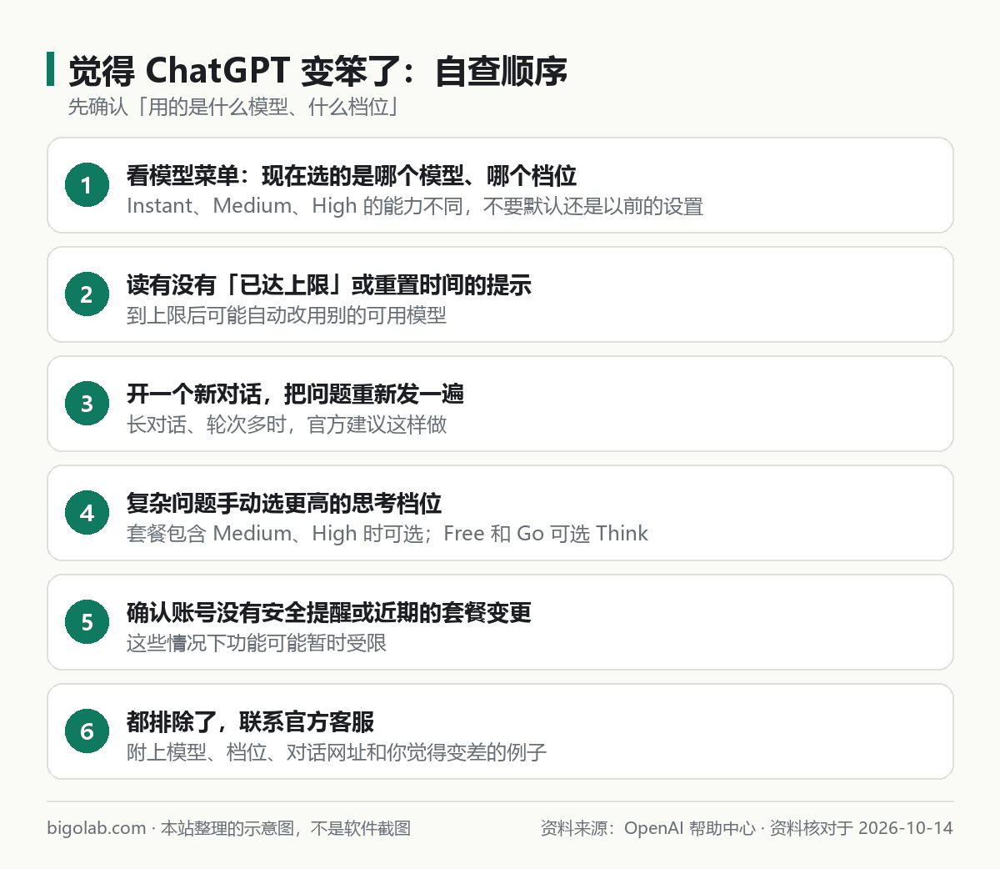Click text '长对话、轮次多时，官方建议这样做'
The image size is (1000, 869).
tap(287, 424)
